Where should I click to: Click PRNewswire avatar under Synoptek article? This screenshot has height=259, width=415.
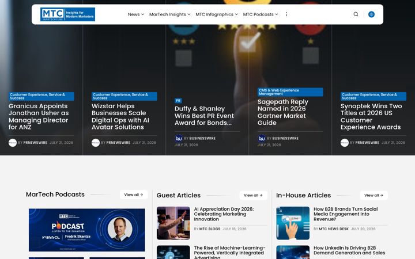coord(345,143)
